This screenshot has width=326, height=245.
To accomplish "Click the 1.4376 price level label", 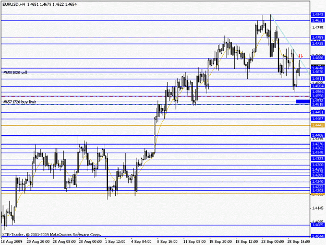I will click(318, 144).
